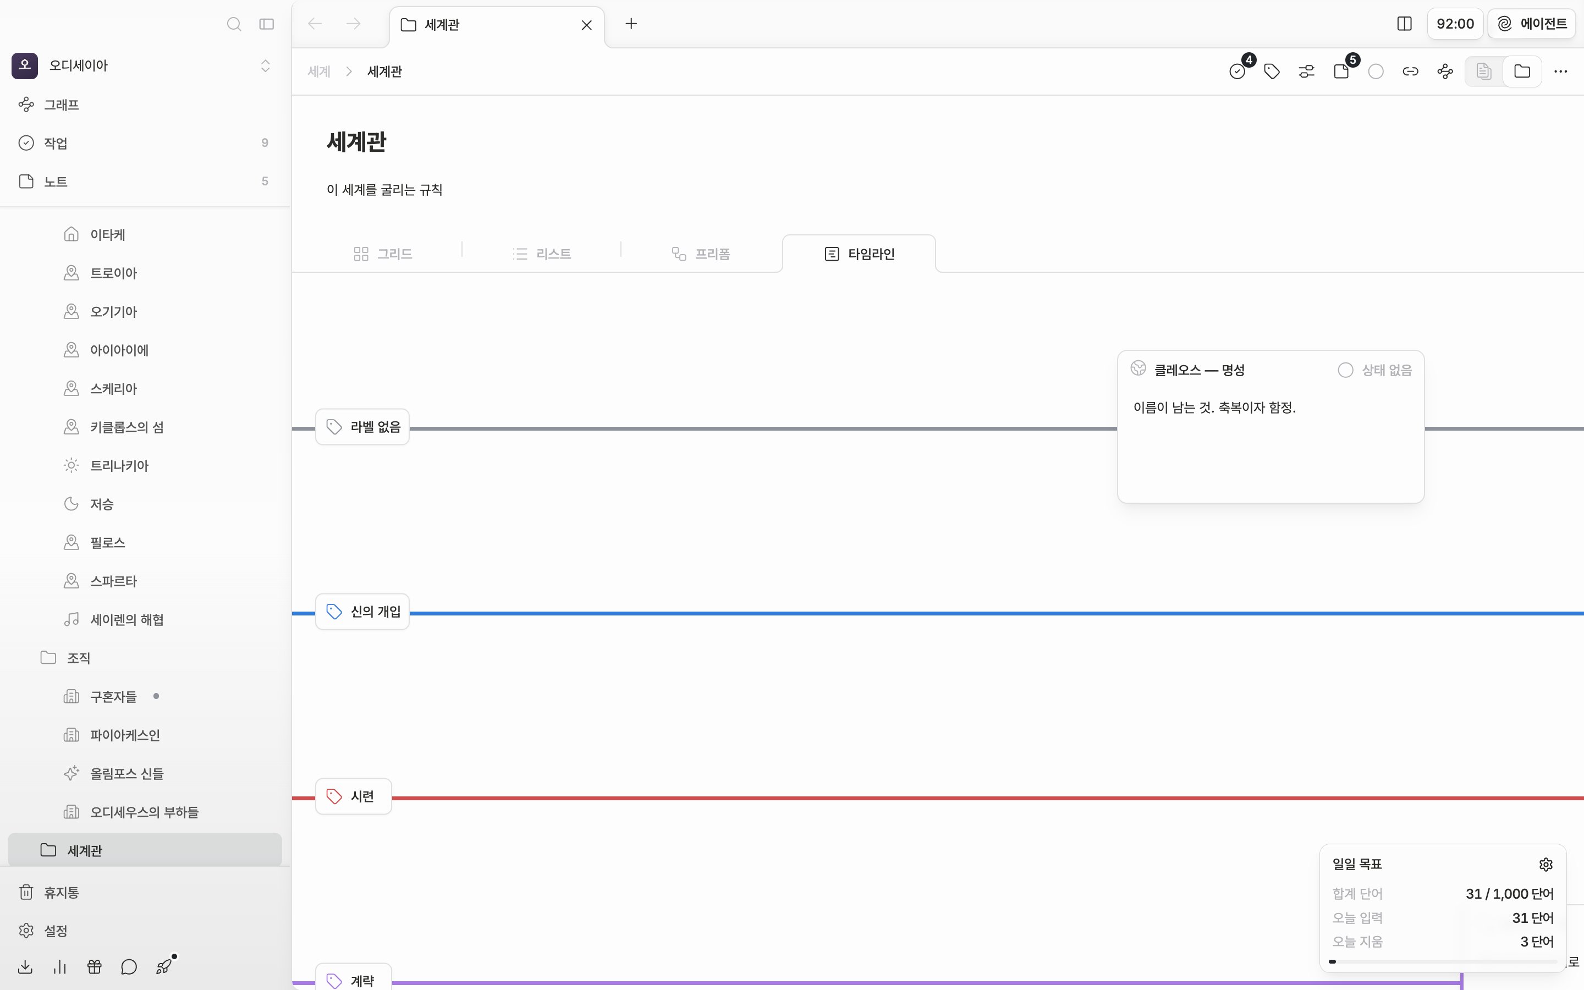The width and height of the screenshot is (1584, 990).
Task: Open 그래프 in the sidebar
Action: [x=145, y=105]
